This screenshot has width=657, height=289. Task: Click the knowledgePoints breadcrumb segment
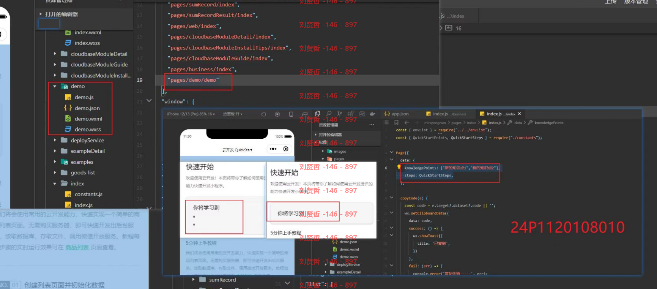(x=549, y=123)
